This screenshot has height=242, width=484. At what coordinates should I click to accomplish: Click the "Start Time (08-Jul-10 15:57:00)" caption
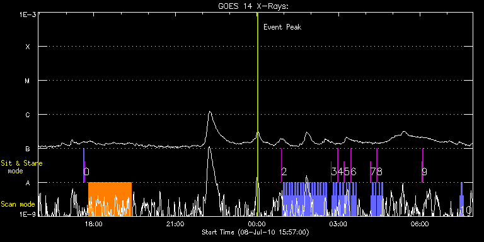[x=256, y=232]
